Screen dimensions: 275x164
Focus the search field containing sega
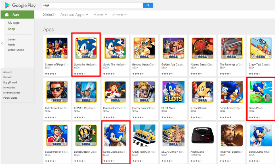pyautogui.click(x=92, y=5)
